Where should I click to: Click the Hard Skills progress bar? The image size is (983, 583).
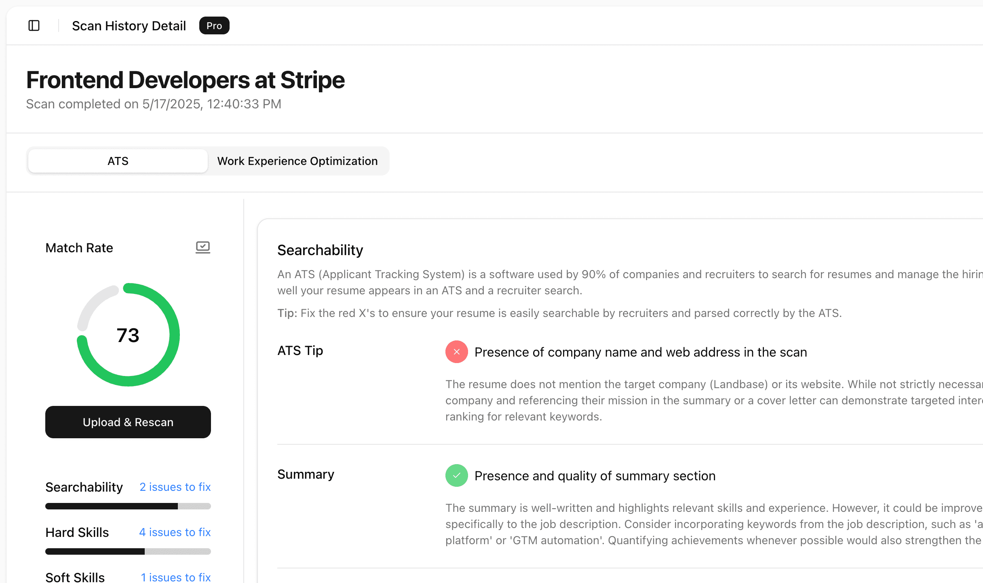(128, 551)
